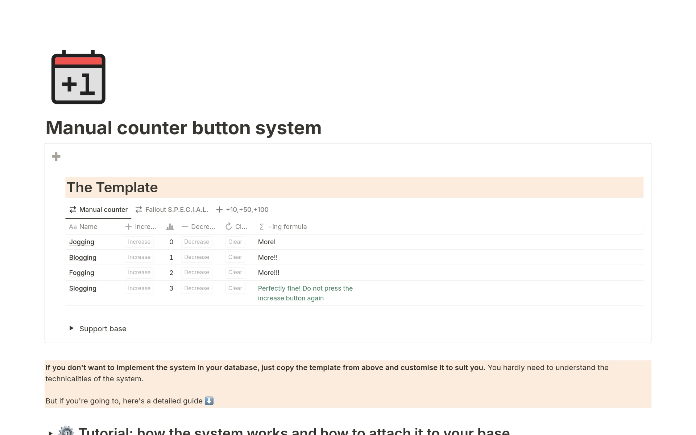Expand the Support base toggle

tap(71, 328)
